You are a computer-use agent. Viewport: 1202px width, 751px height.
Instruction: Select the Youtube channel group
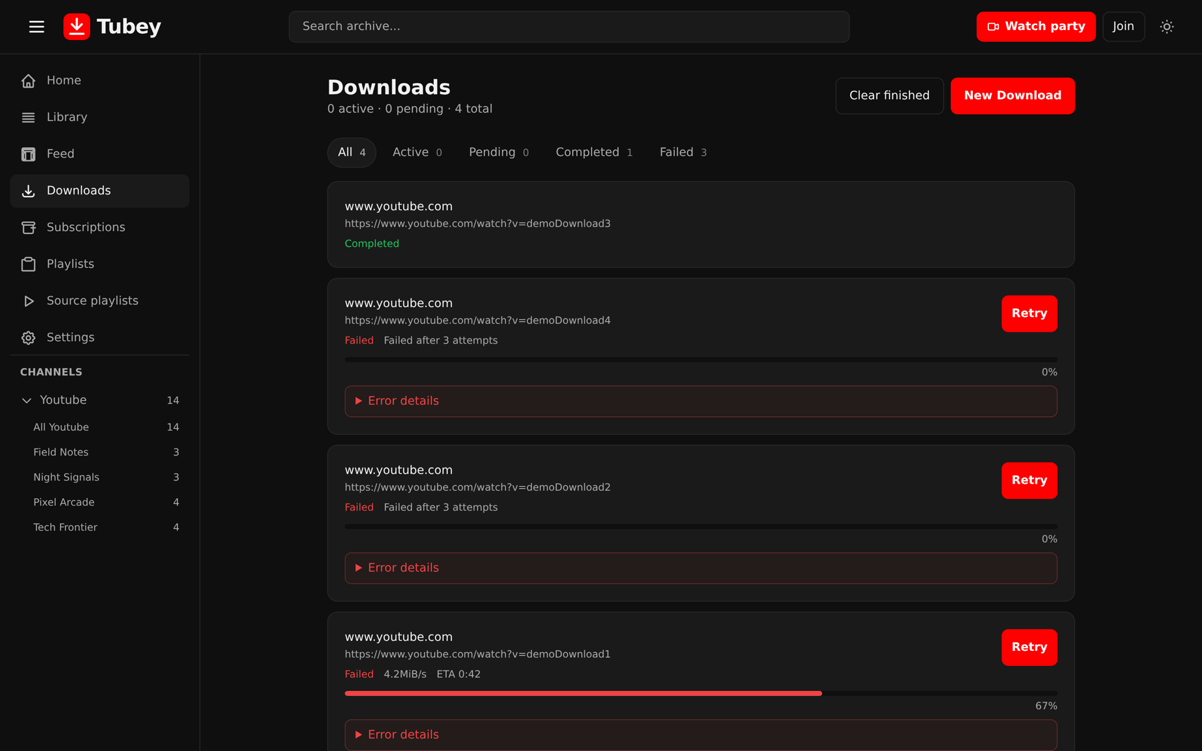(100, 401)
